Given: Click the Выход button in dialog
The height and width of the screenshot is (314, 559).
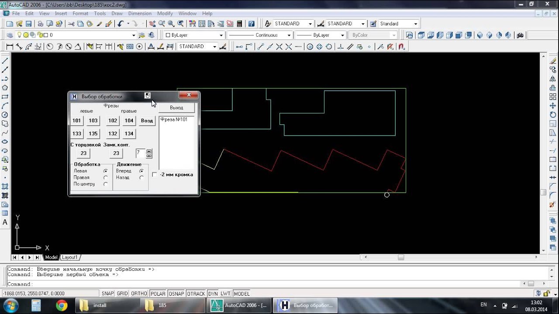Looking at the screenshot, I should click(176, 107).
